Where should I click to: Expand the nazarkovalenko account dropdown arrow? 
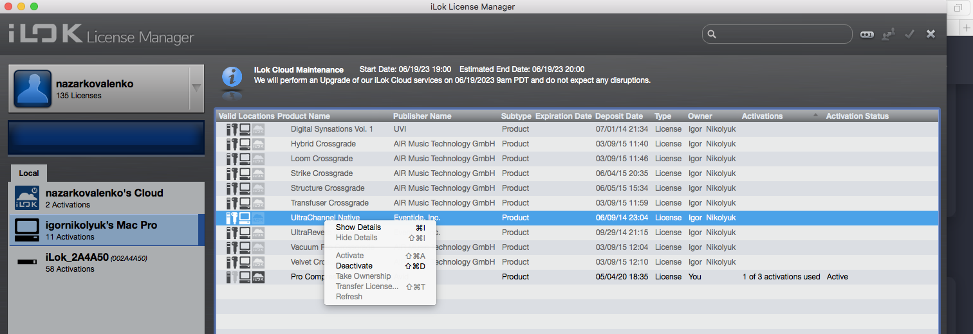pos(196,88)
